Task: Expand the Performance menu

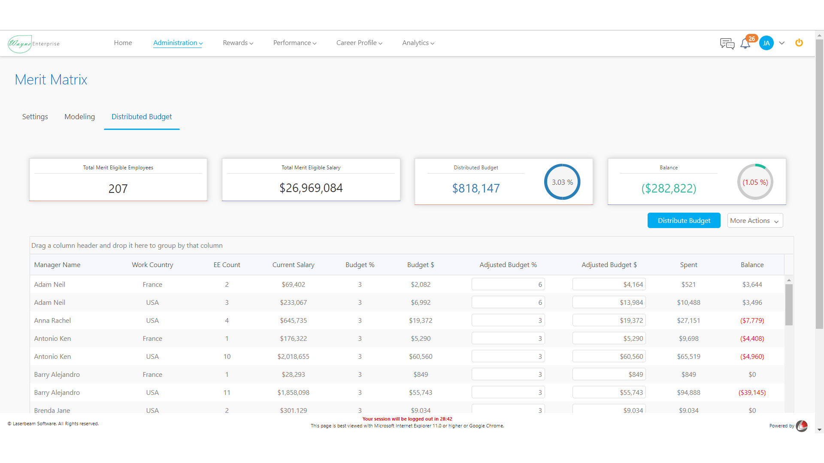Action: (x=295, y=43)
